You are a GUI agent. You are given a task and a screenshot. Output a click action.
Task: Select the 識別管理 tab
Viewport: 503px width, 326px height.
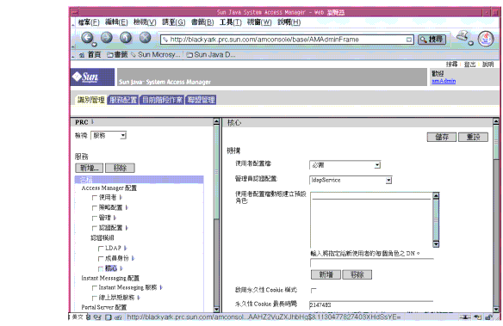pyautogui.click(x=91, y=100)
